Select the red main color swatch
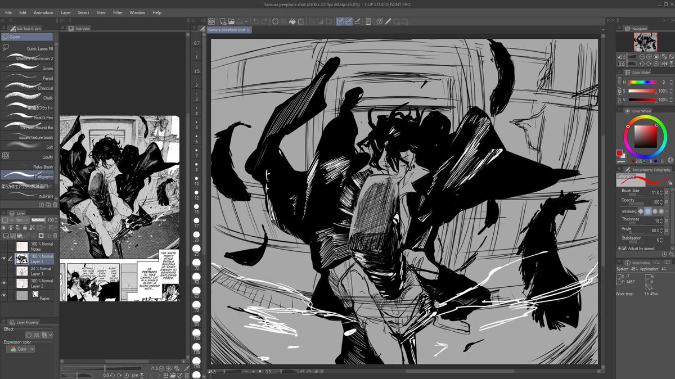675x379 pixels. 619,153
